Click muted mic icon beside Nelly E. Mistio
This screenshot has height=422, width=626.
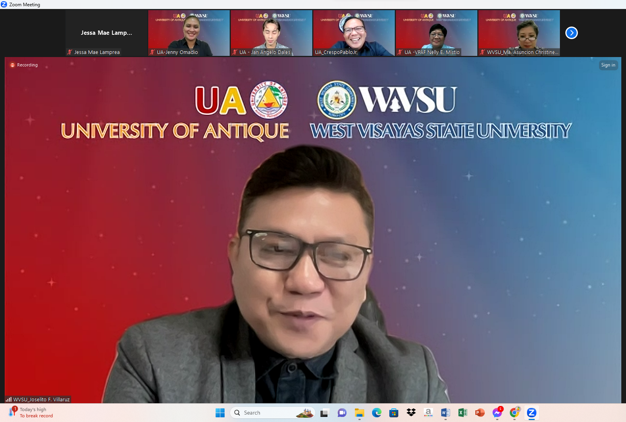(400, 52)
